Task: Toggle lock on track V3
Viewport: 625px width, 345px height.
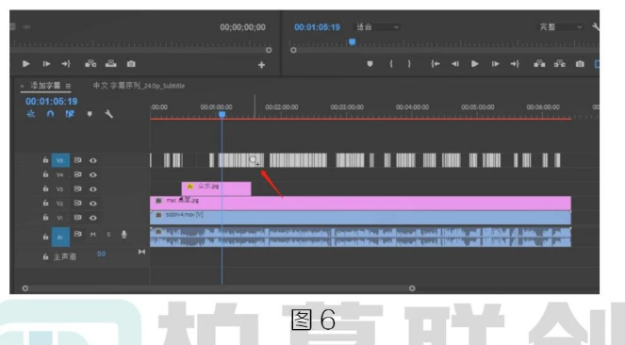Action: 45,189
